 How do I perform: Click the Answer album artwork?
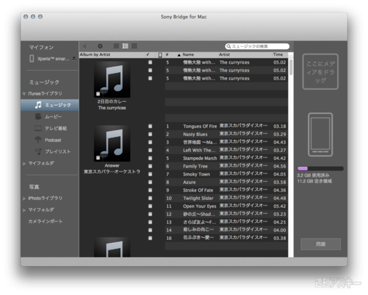112,143
